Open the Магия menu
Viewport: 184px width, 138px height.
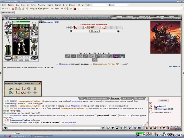tap(33, 5)
